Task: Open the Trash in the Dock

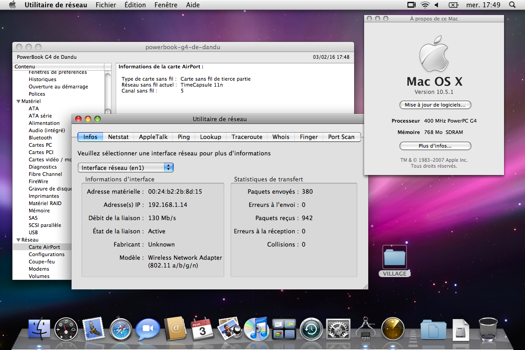Action: [x=488, y=329]
